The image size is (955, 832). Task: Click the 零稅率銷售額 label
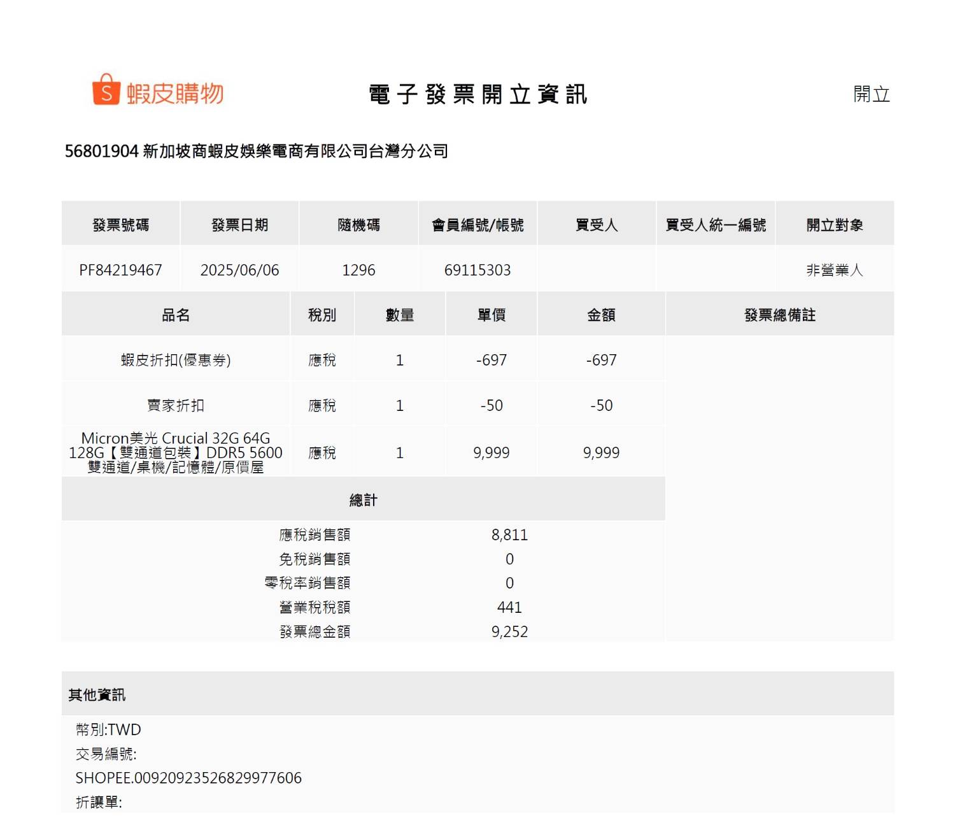(x=308, y=583)
